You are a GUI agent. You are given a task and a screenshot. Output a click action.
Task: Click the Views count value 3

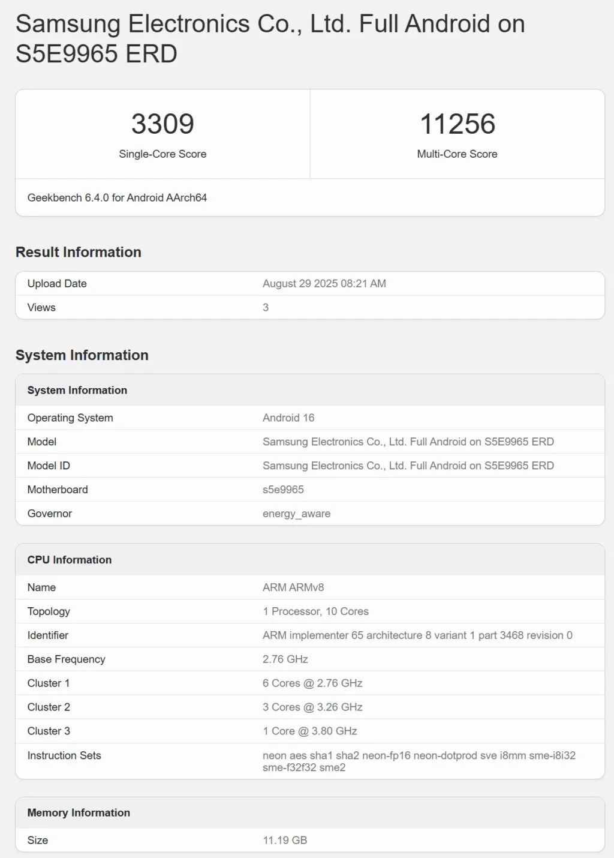(266, 307)
